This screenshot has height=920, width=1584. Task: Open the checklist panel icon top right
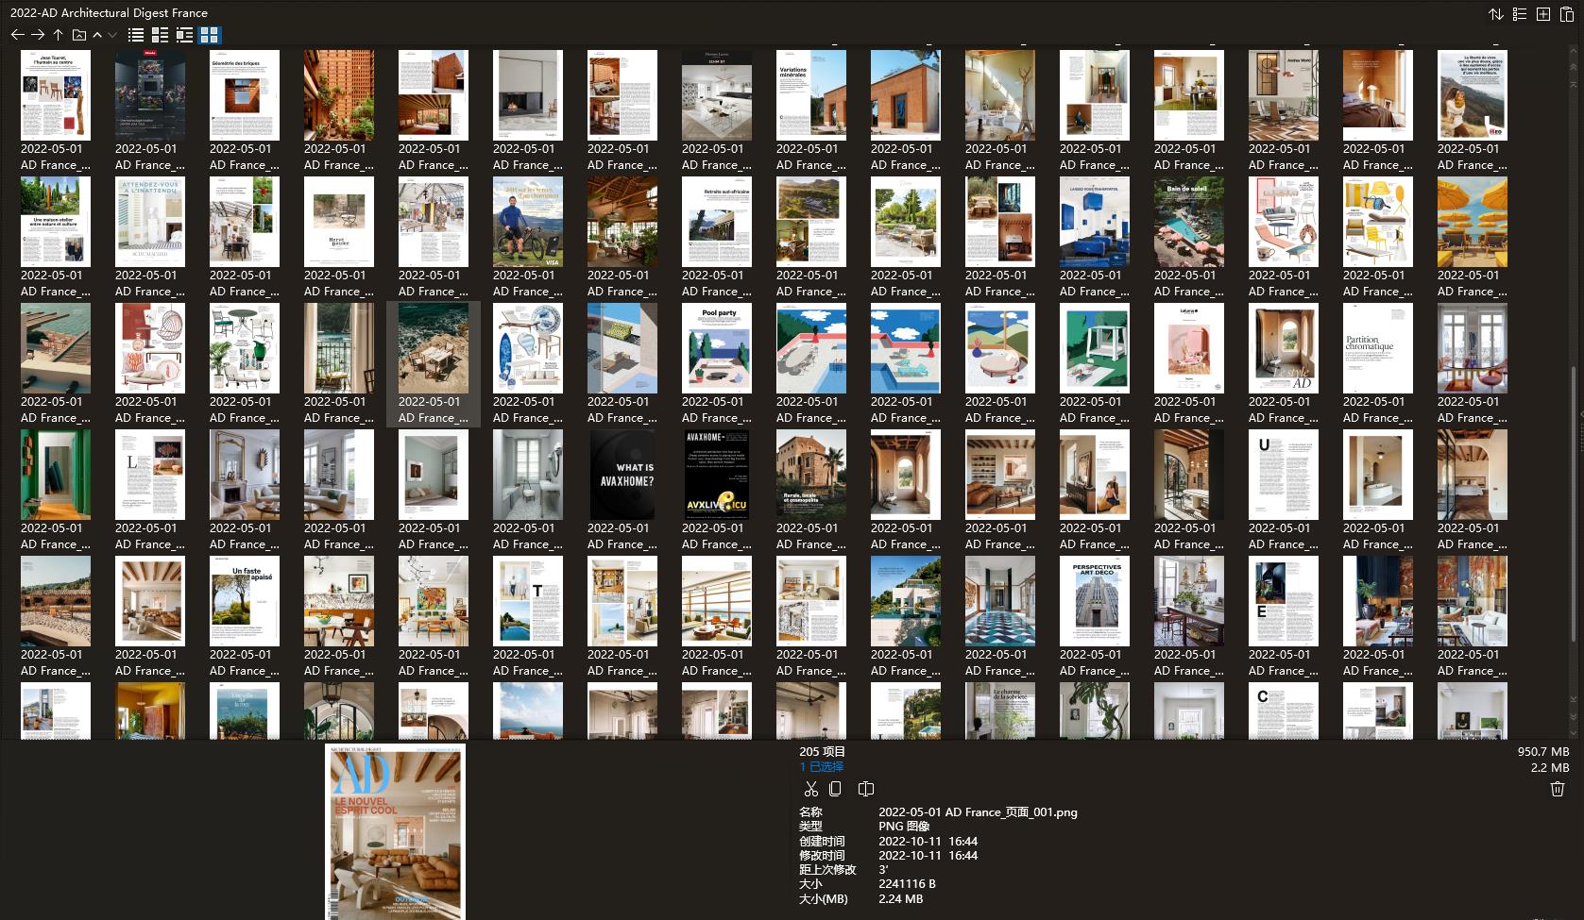click(x=1518, y=14)
